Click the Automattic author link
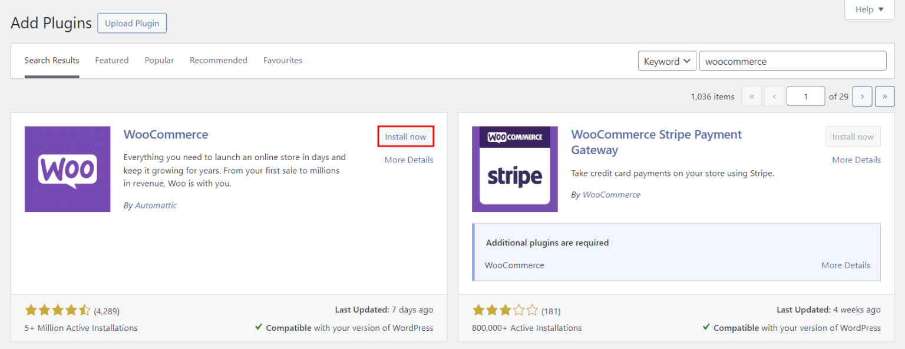Image resolution: width=905 pixels, height=349 pixels. (x=156, y=205)
